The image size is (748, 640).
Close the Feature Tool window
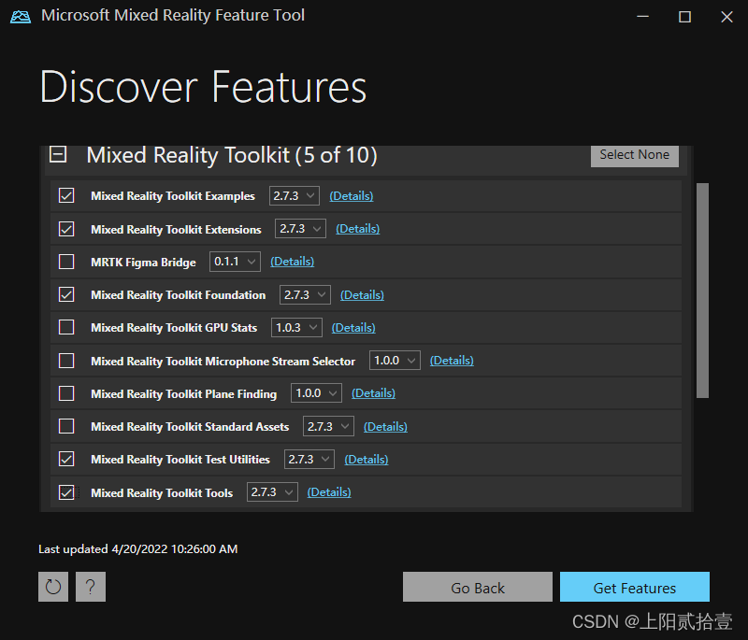click(x=726, y=17)
